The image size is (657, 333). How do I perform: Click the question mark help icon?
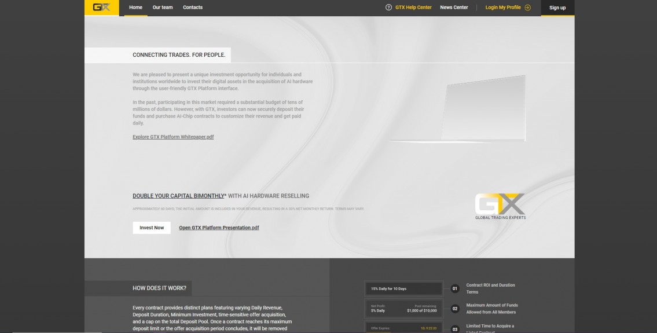(x=388, y=8)
